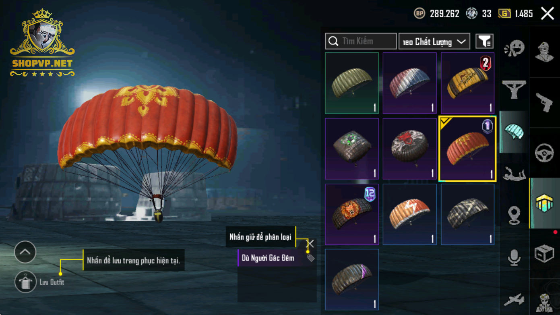Expand the up-chevron circle button
The image size is (560, 315).
[25, 252]
